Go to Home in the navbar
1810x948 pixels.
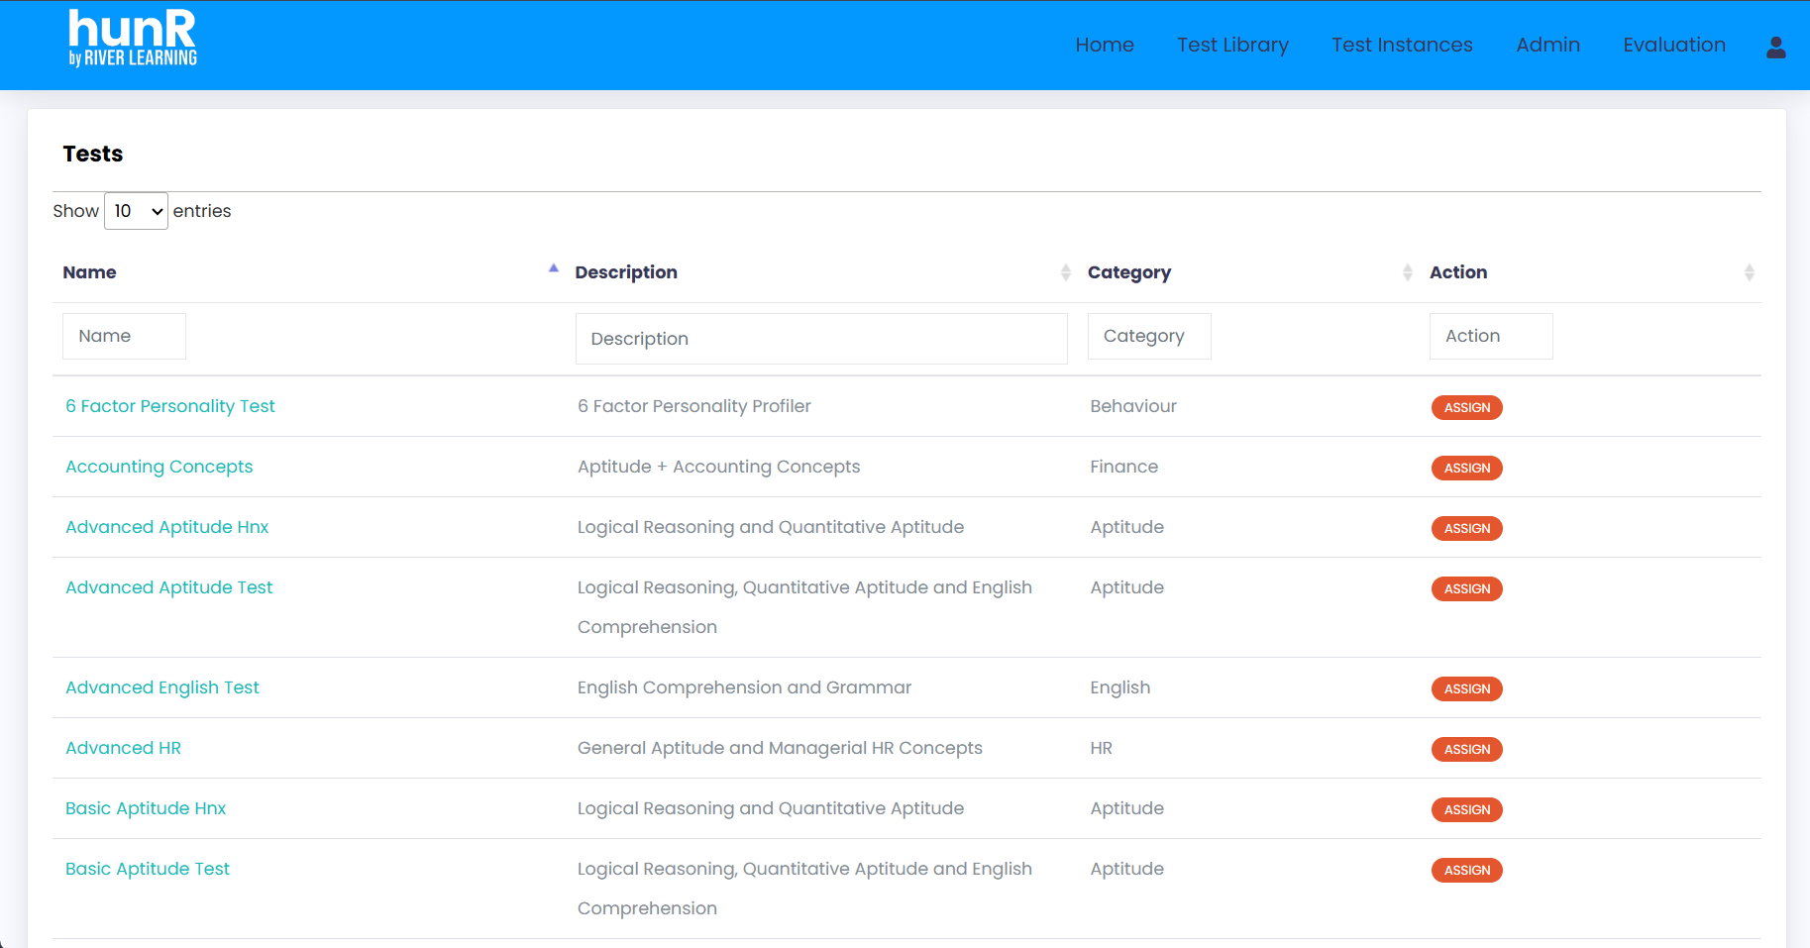coord(1105,45)
